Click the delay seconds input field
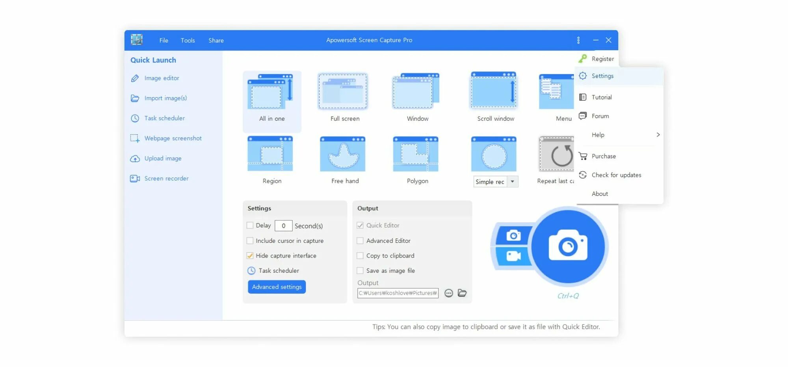The width and height of the screenshot is (788, 367). pos(283,226)
